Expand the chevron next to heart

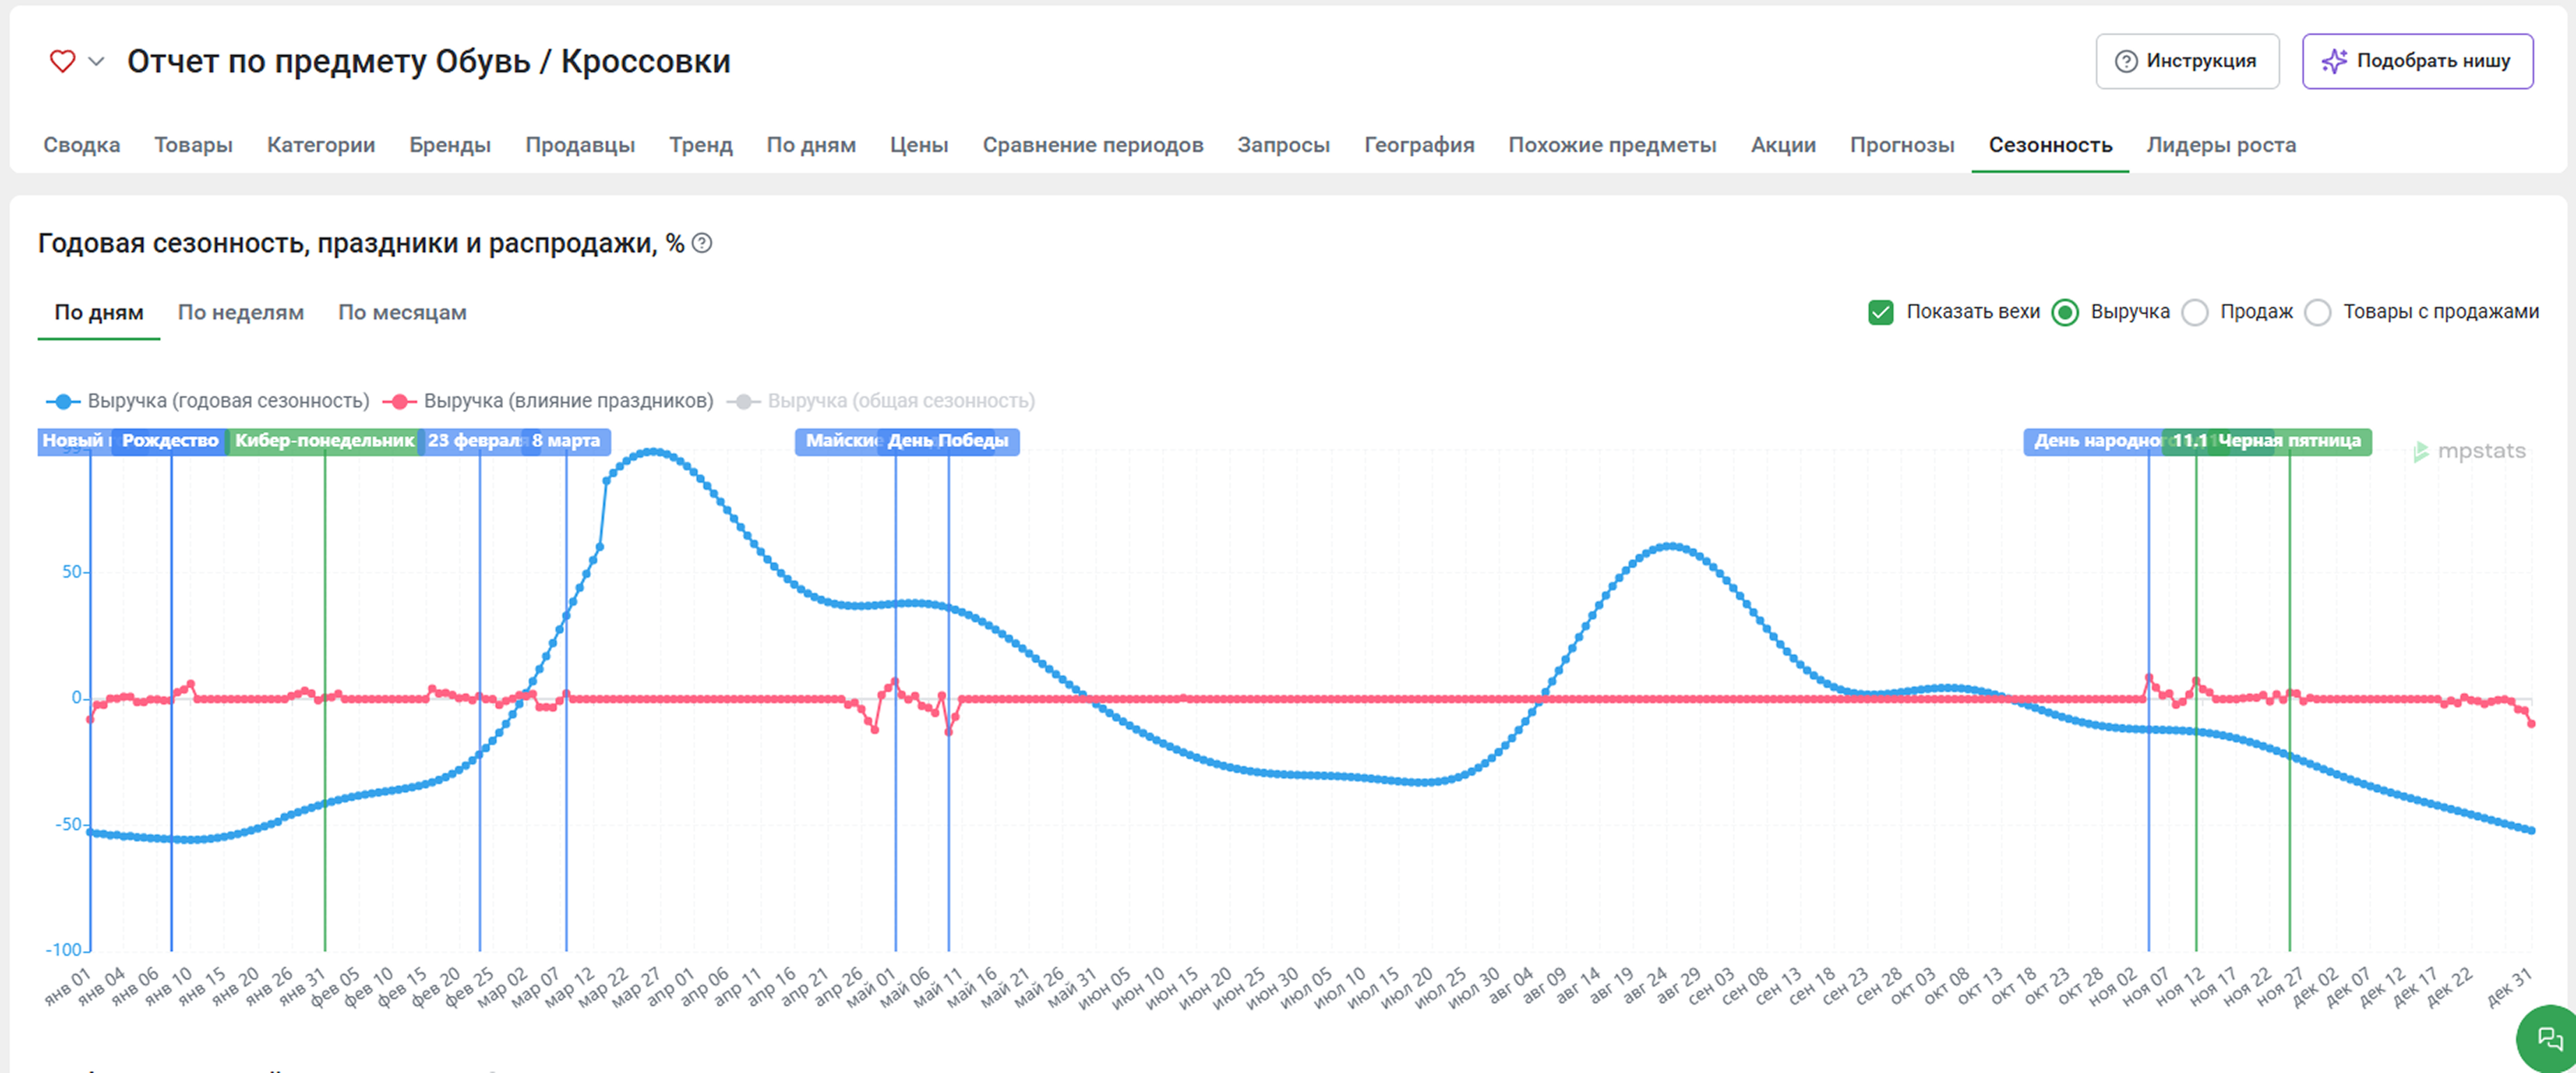point(96,61)
